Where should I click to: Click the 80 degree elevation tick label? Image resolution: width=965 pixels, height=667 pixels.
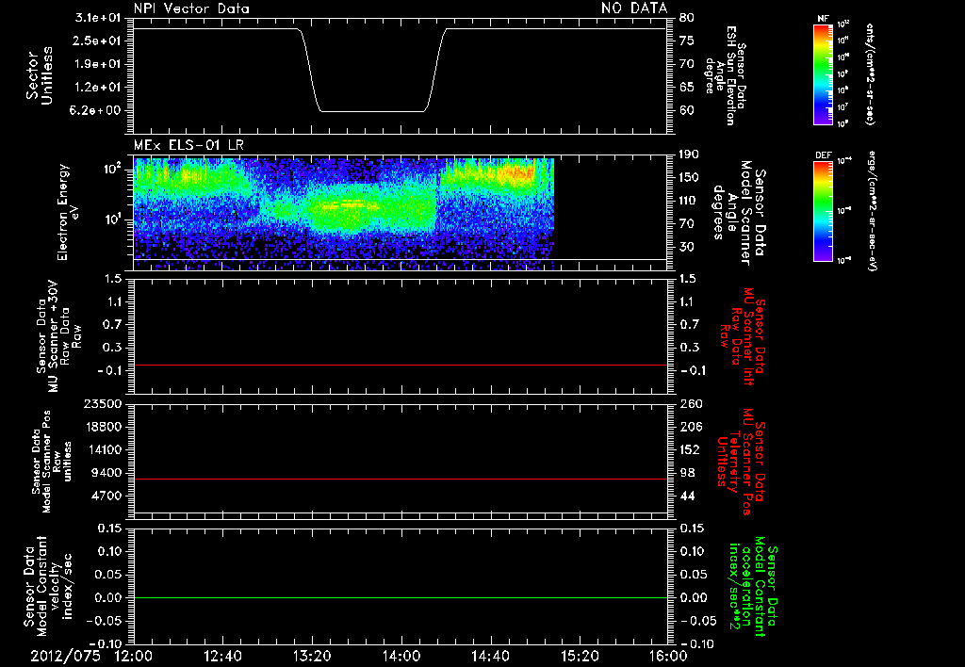point(686,18)
